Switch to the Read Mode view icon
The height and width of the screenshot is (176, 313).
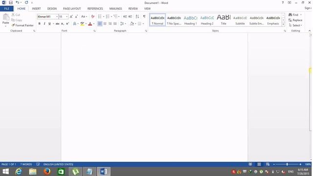click(250, 164)
